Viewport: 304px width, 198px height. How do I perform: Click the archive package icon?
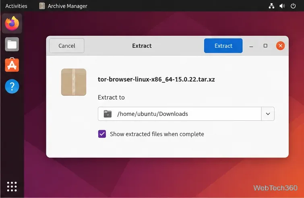[74, 82]
